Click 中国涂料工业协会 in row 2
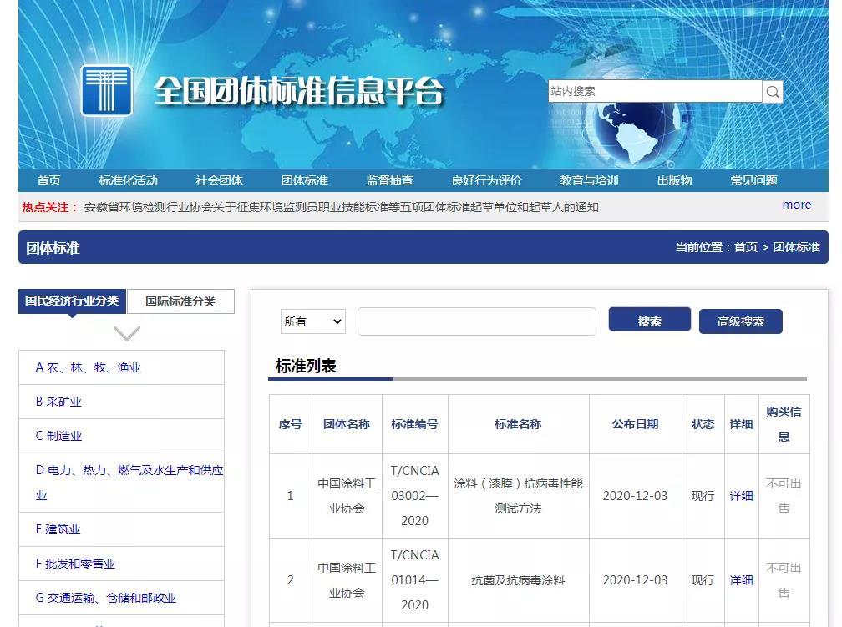This screenshot has width=842, height=627. click(347, 580)
